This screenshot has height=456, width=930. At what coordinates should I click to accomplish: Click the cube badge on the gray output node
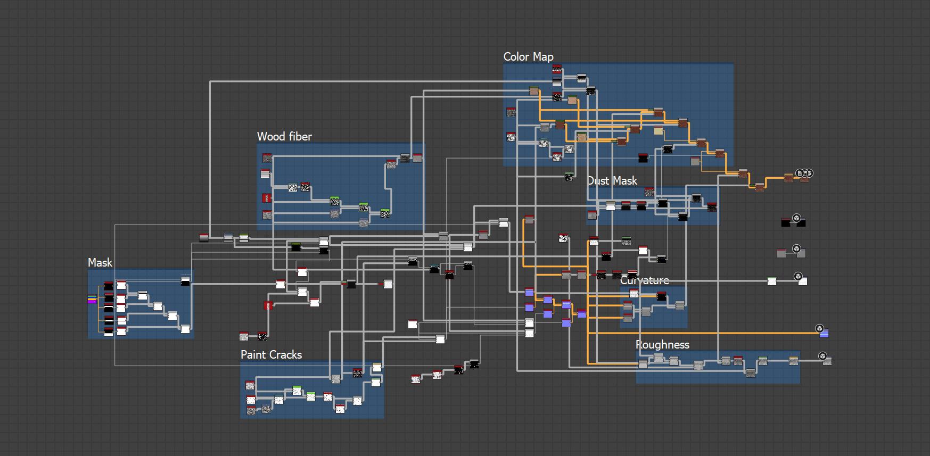pos(796,248)
